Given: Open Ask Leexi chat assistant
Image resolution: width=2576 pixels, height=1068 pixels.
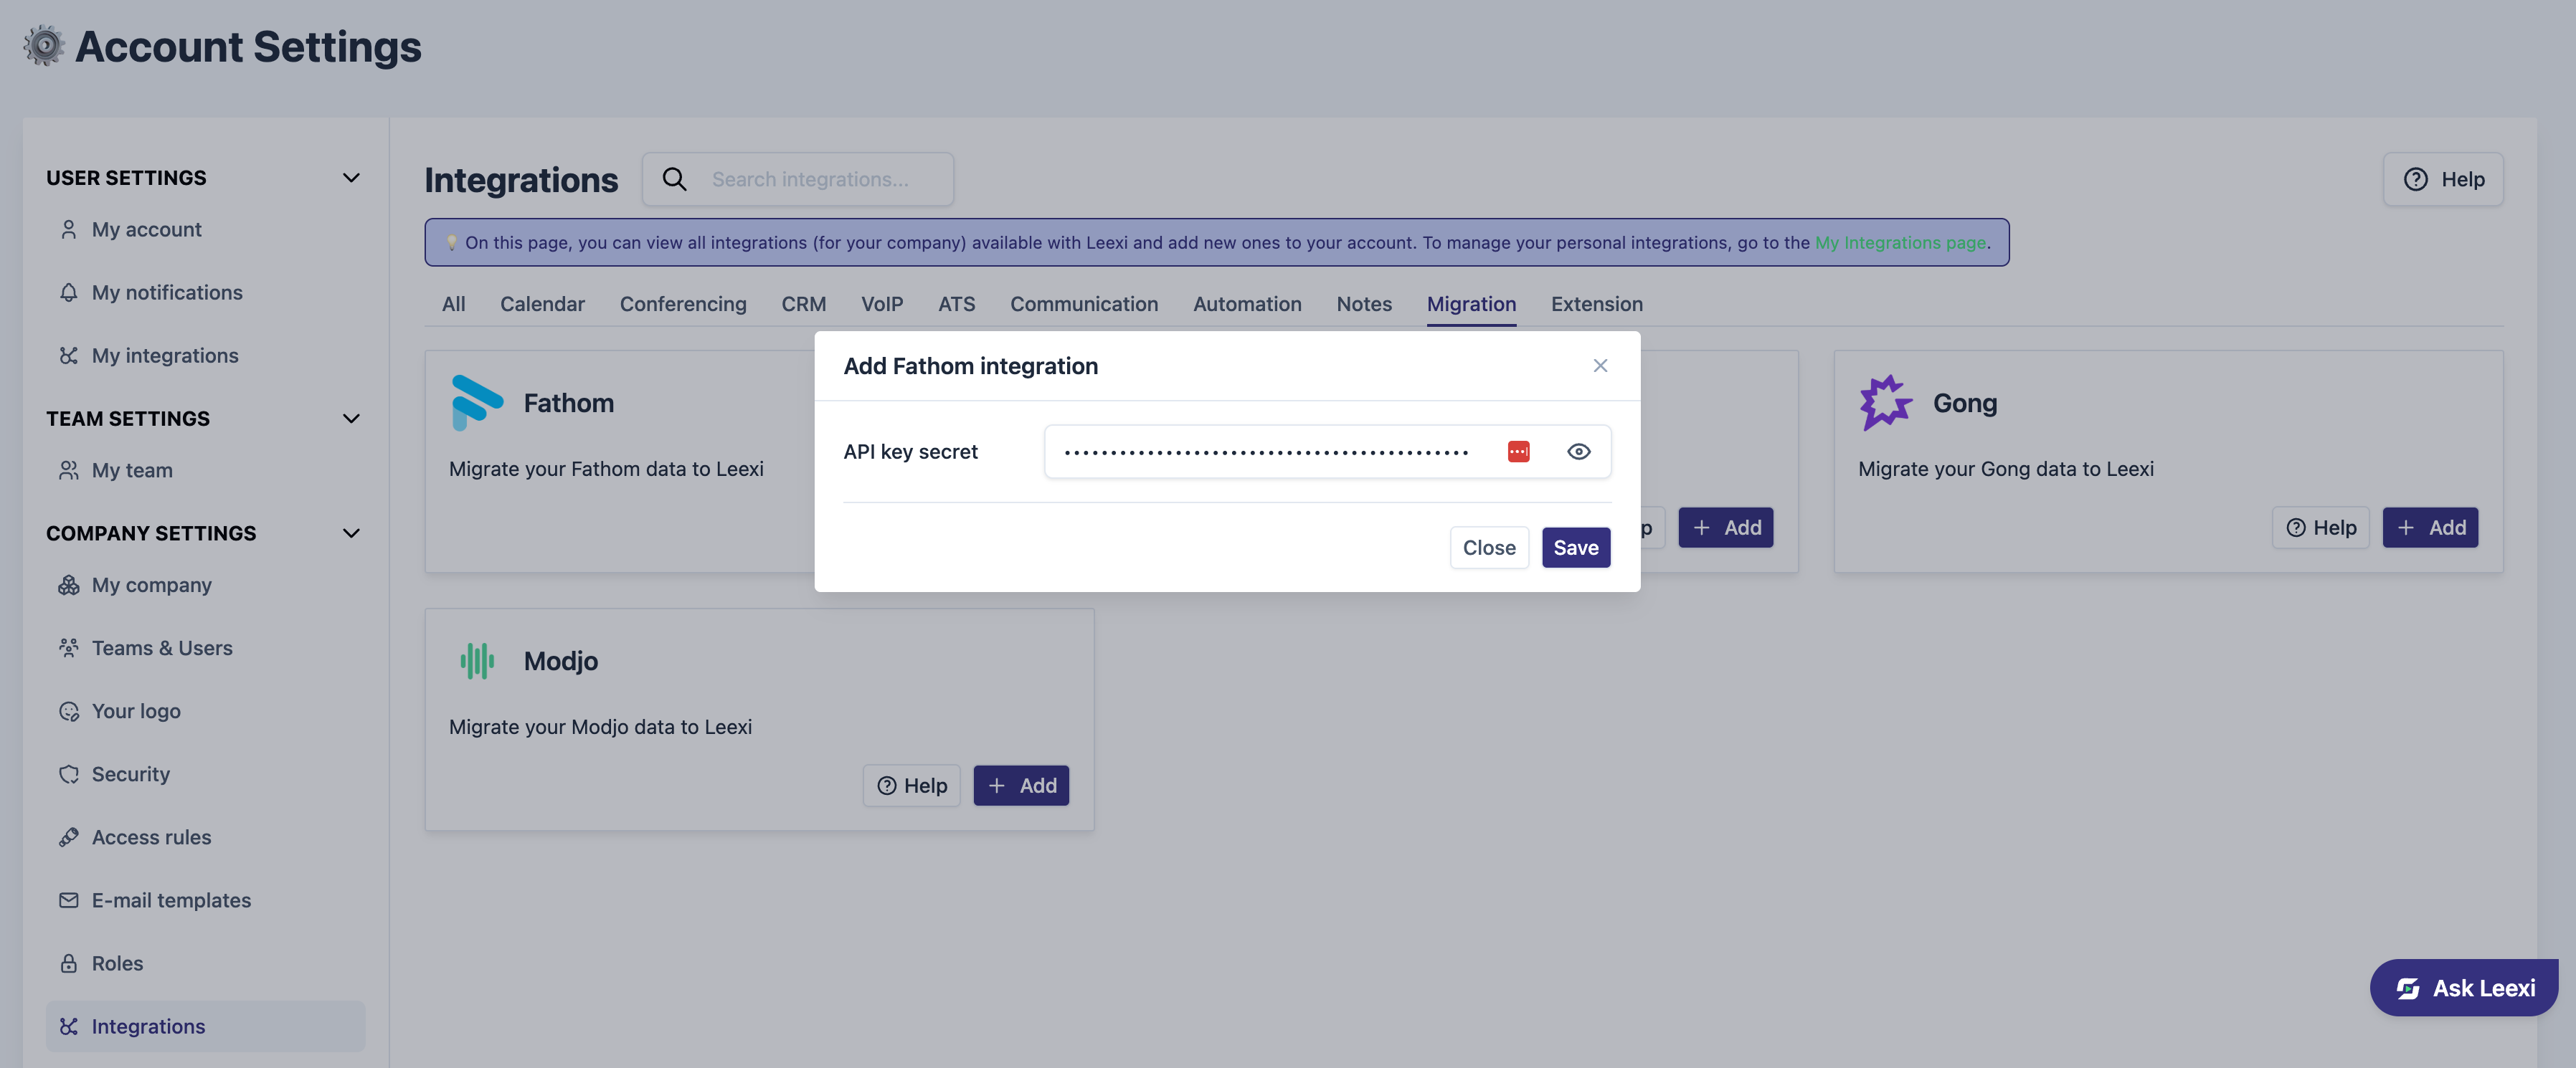Looking at the screenshot, I should [x=2464, y=987].
